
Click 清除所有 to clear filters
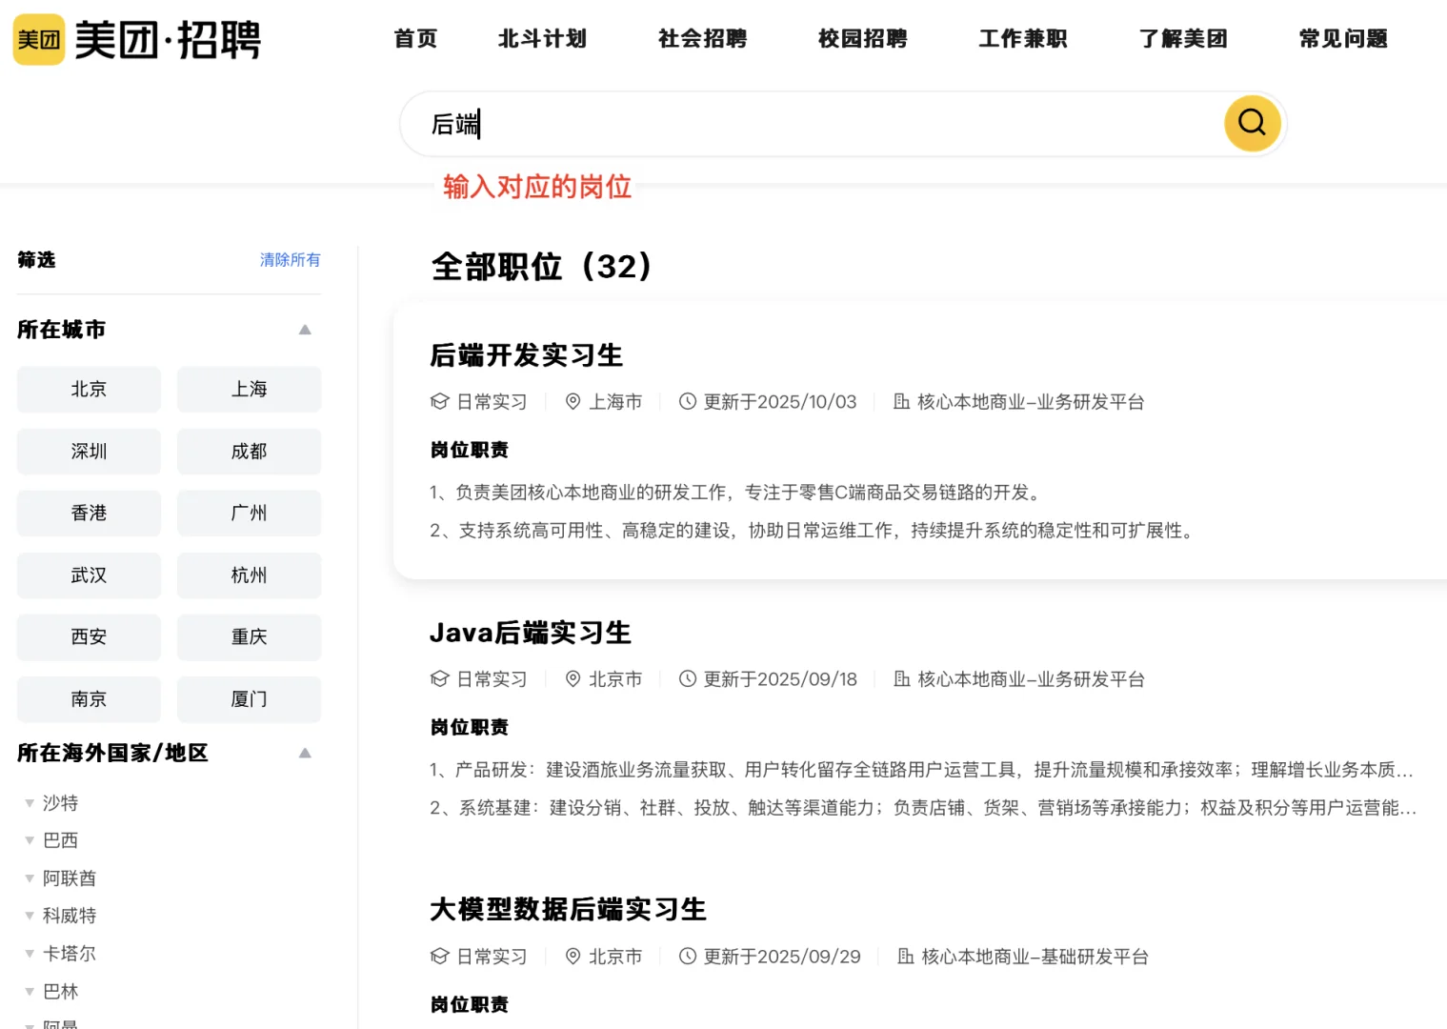click(291, 260)
